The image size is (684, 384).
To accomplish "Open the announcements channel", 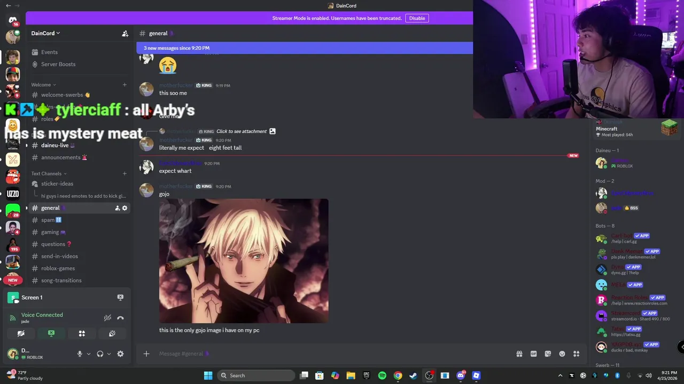I will [79, 157].
